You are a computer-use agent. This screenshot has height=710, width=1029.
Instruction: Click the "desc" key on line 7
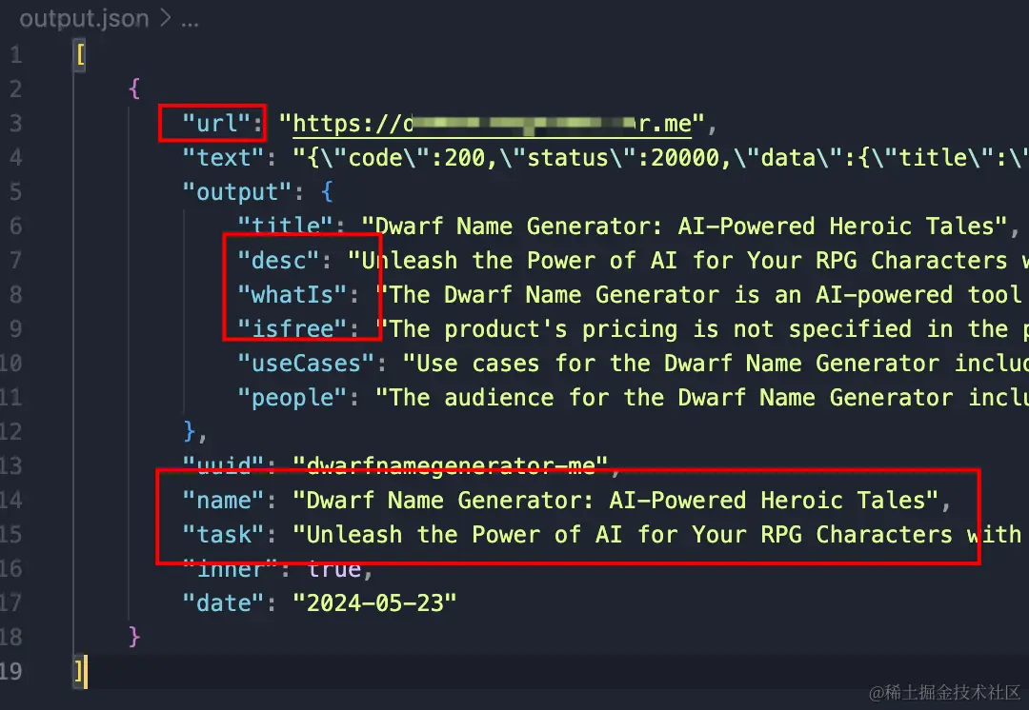(x=279, y=260)
